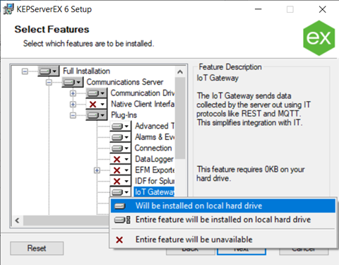Viewport: 339px width, 265px height.
Task: Click the green ex KEPServerEX logo
Action: (x=319, y=38)
